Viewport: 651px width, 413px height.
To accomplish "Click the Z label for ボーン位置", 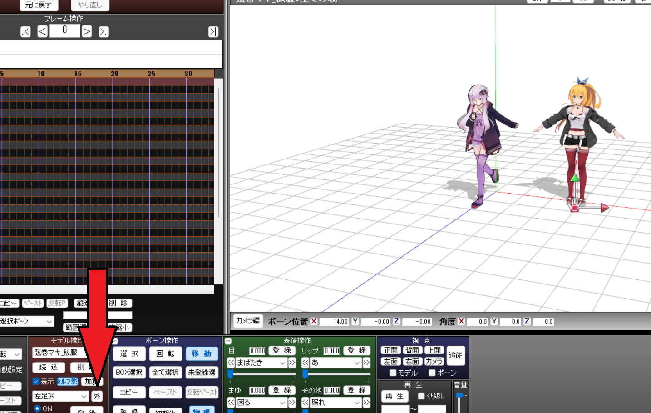I will click(x=396, y=321).
